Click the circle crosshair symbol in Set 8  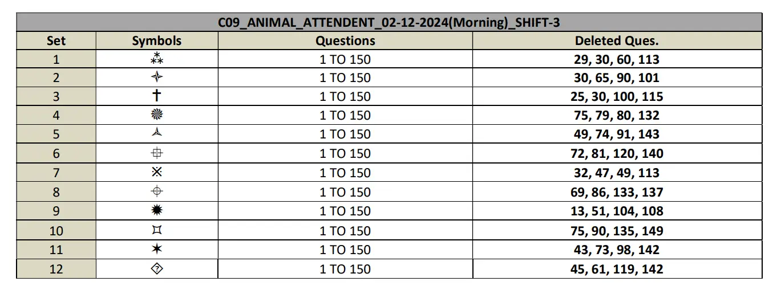coord(157,192)
